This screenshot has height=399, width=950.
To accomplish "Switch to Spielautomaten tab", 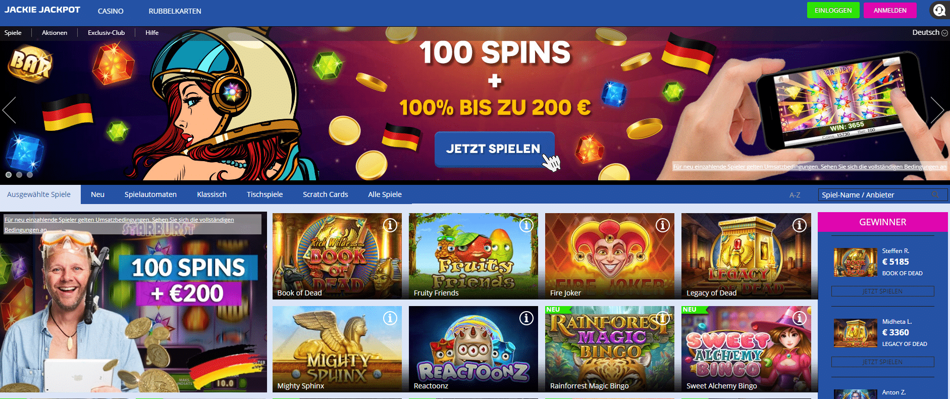I will 150,194.
